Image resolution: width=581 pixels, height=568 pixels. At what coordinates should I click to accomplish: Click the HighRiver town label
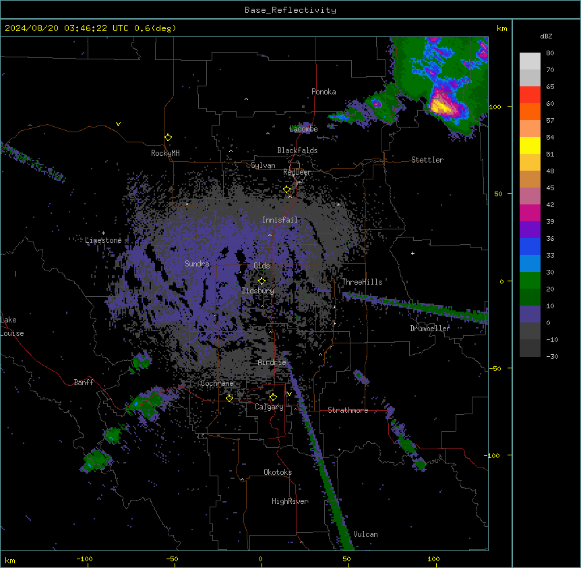click(x=290, y=501)
